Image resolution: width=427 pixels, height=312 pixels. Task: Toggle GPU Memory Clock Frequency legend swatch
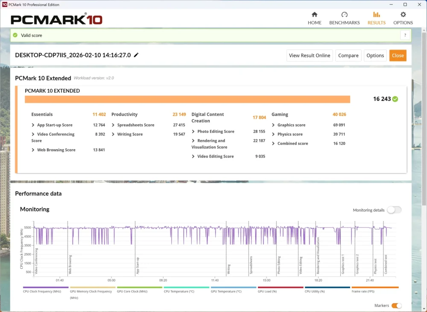coord(93,287)
